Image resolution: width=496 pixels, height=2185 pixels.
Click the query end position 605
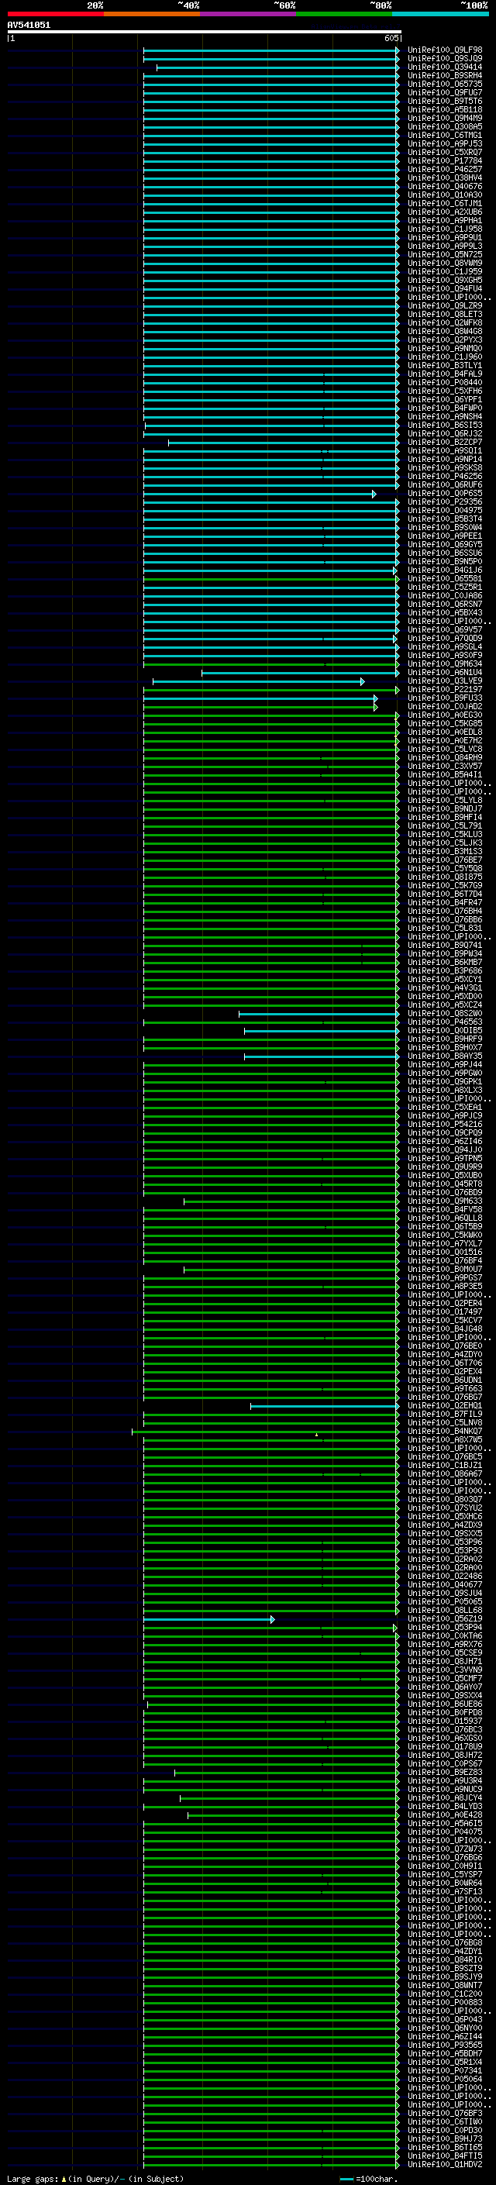pyautogui.click(x=391, y=38)
